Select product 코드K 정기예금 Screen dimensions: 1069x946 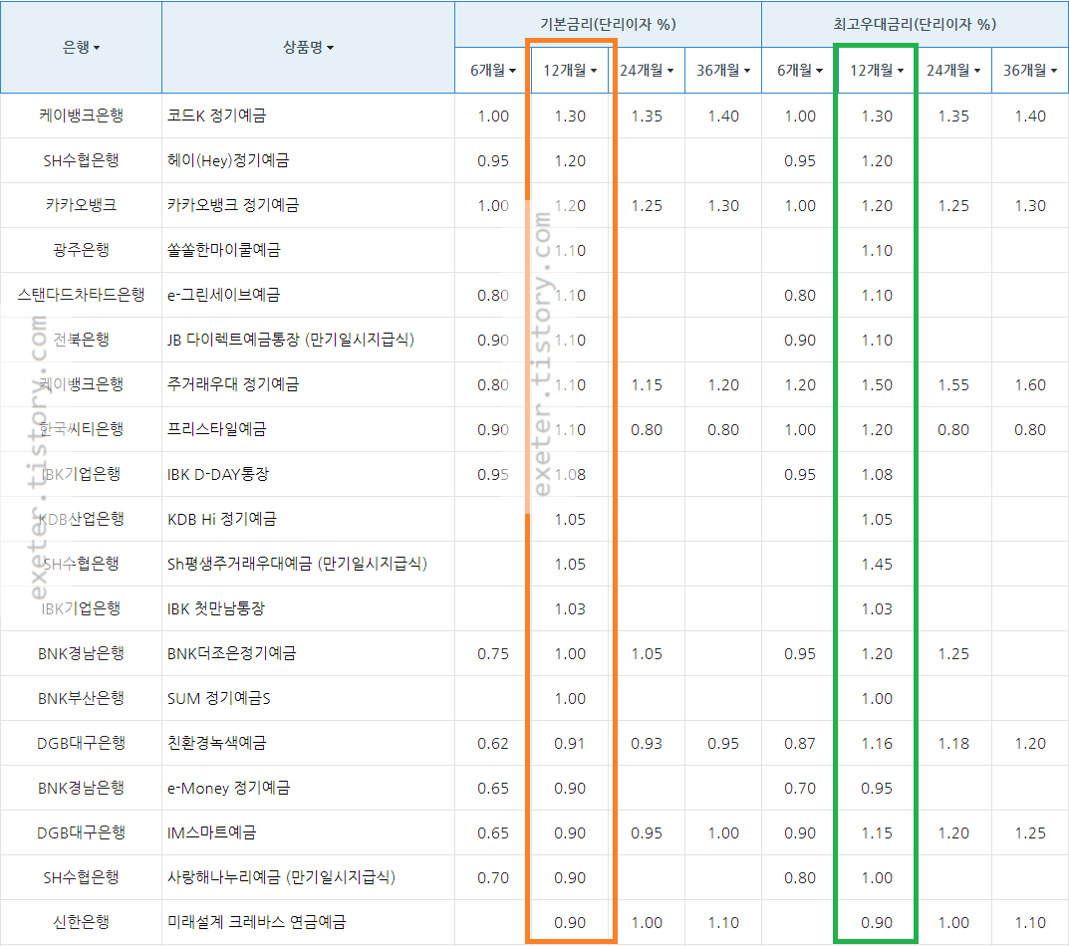pos(217,116)
